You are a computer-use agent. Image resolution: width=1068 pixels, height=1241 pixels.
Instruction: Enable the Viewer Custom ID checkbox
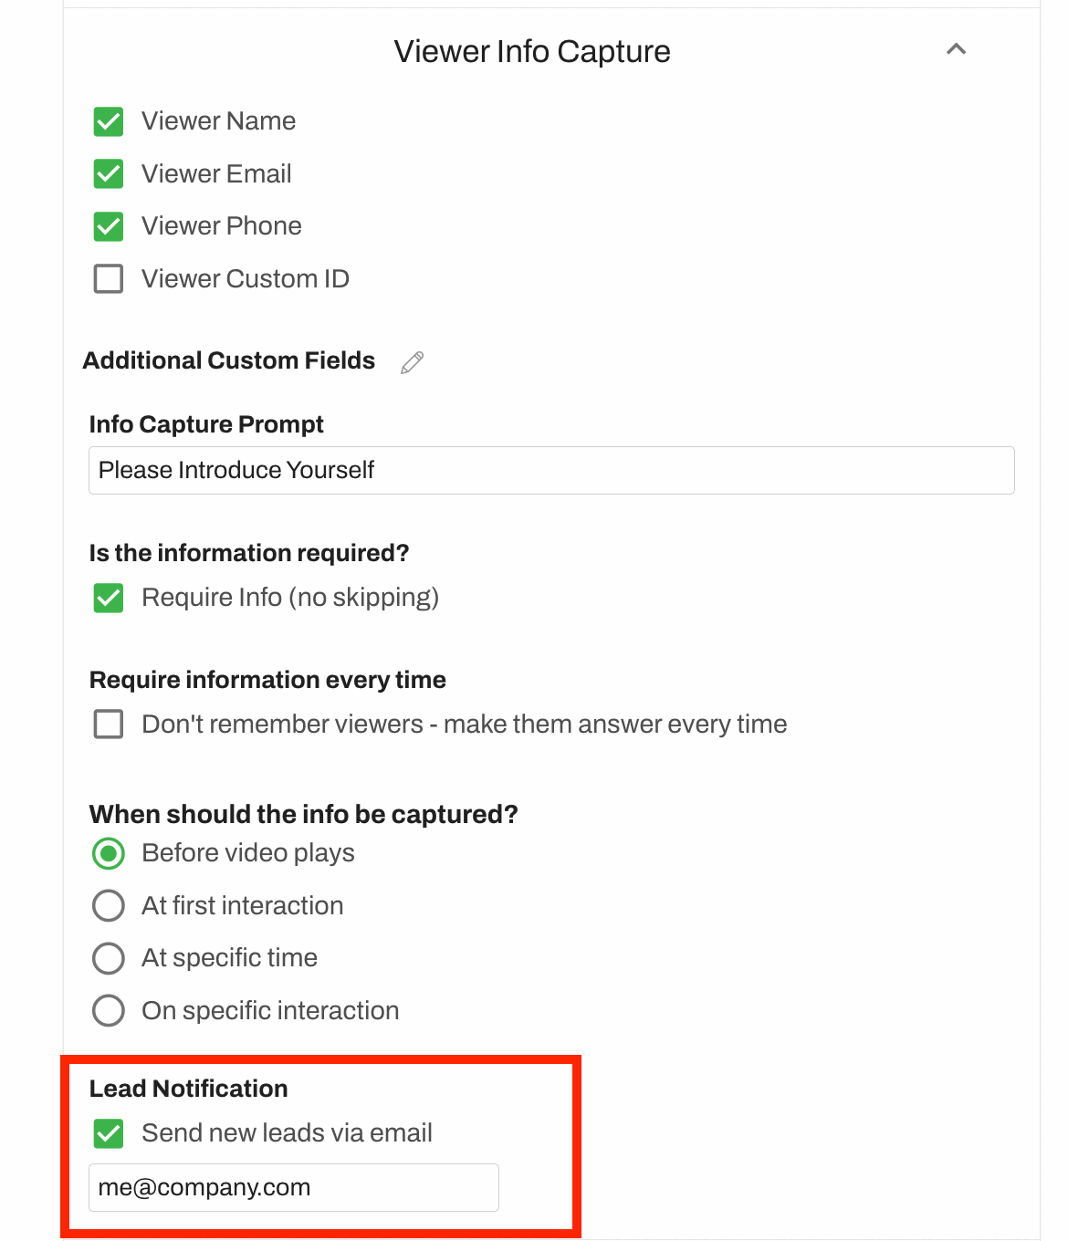pos(109,278)
